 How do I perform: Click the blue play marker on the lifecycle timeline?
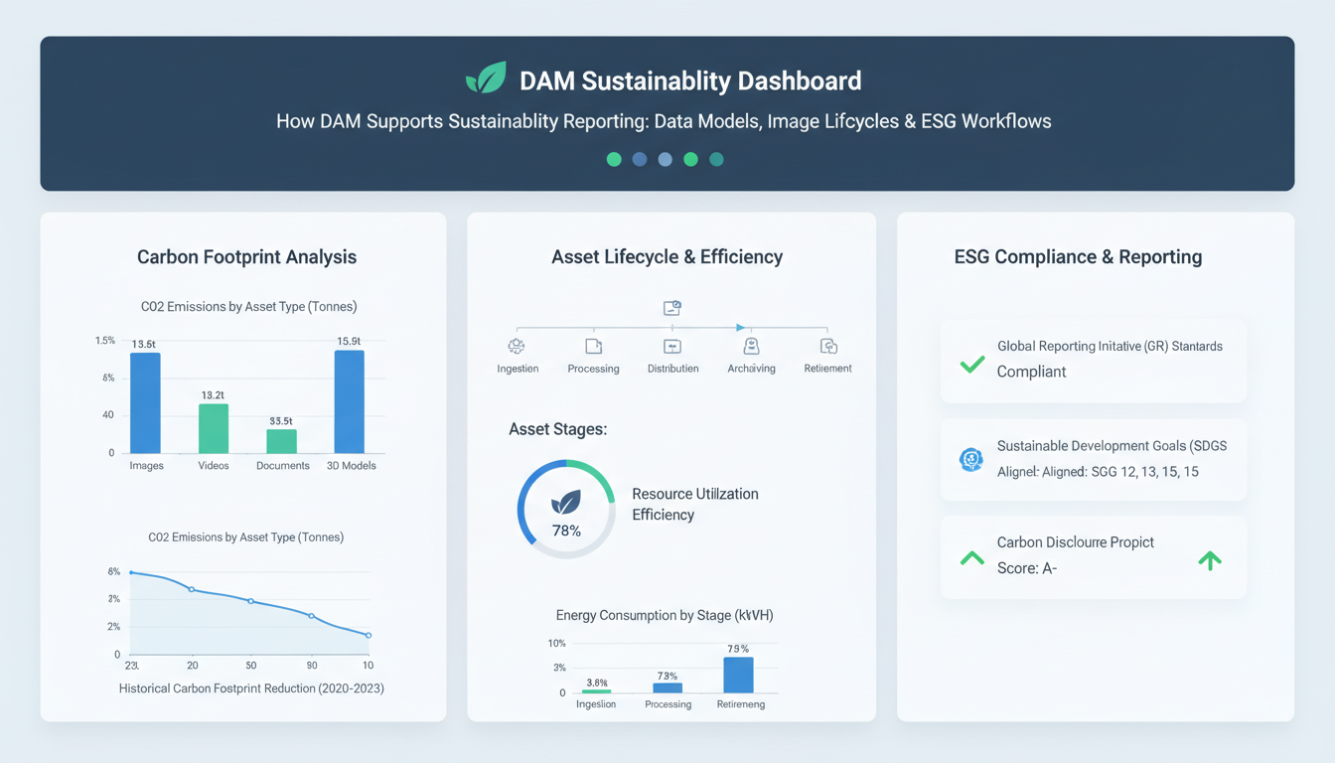click(739, 326)
